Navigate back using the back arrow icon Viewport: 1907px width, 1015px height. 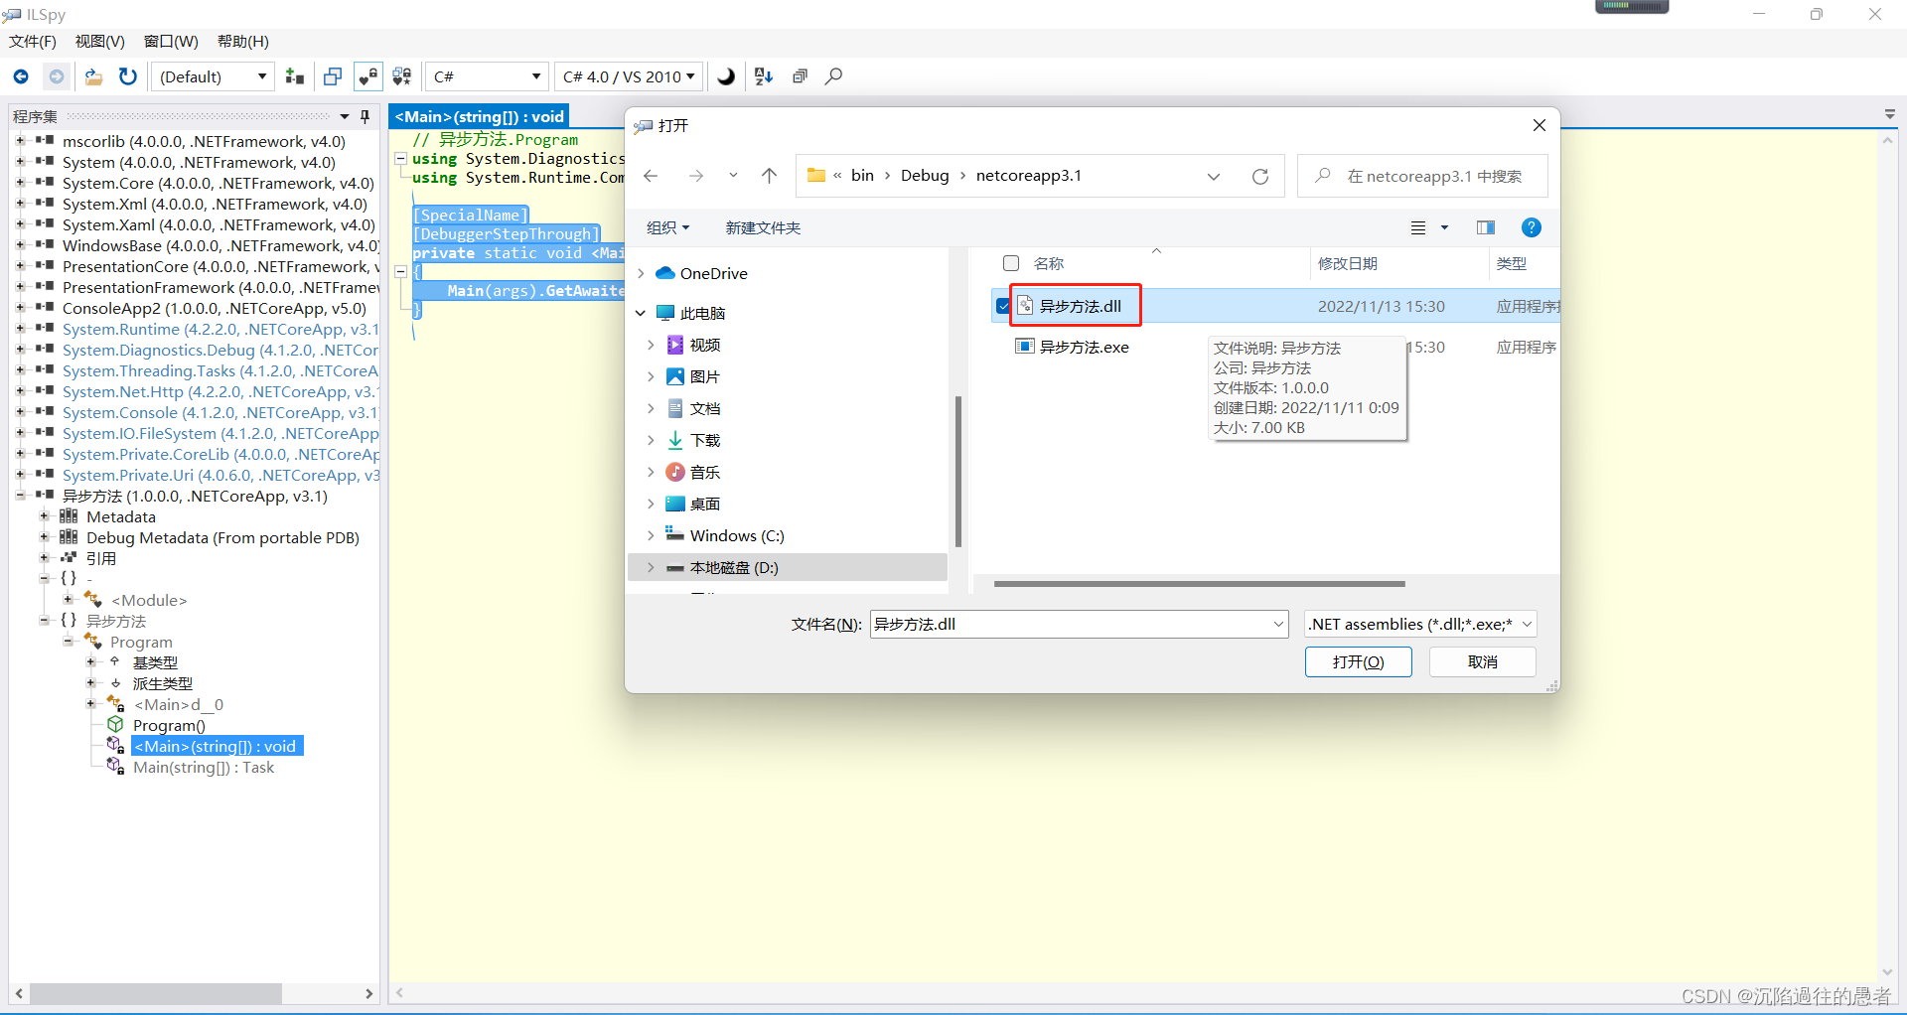click(x=20, y=76)
